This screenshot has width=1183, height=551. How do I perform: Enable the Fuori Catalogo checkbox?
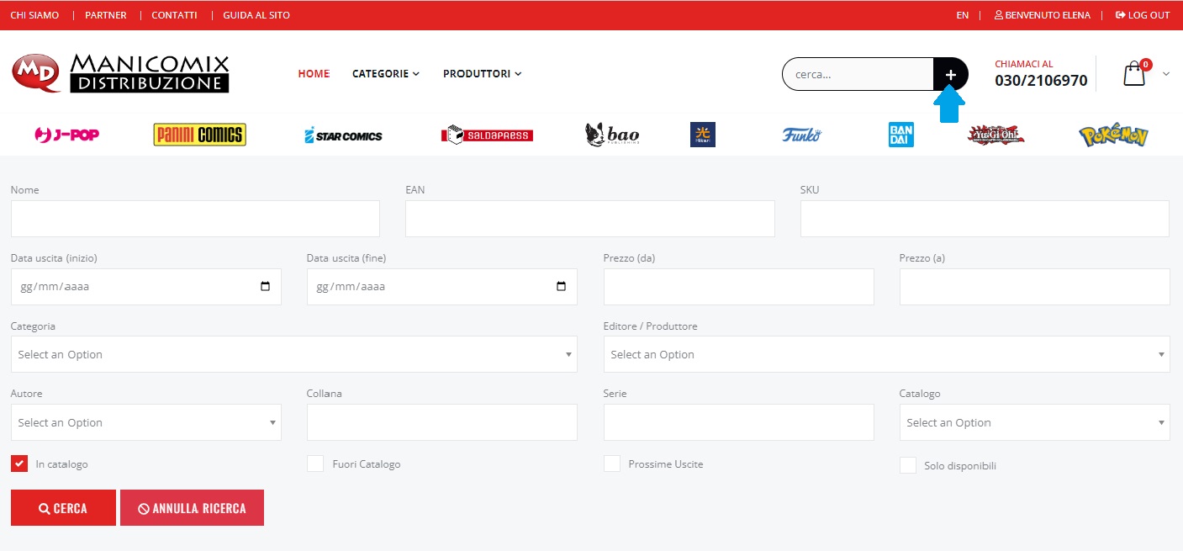(315, 464)
